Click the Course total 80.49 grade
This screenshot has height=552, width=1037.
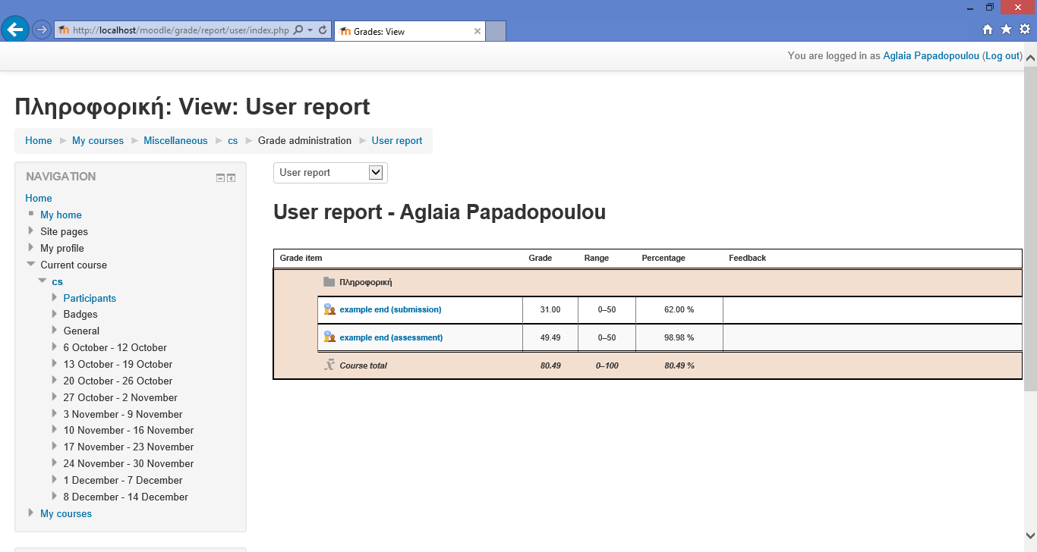coord(550,365)
